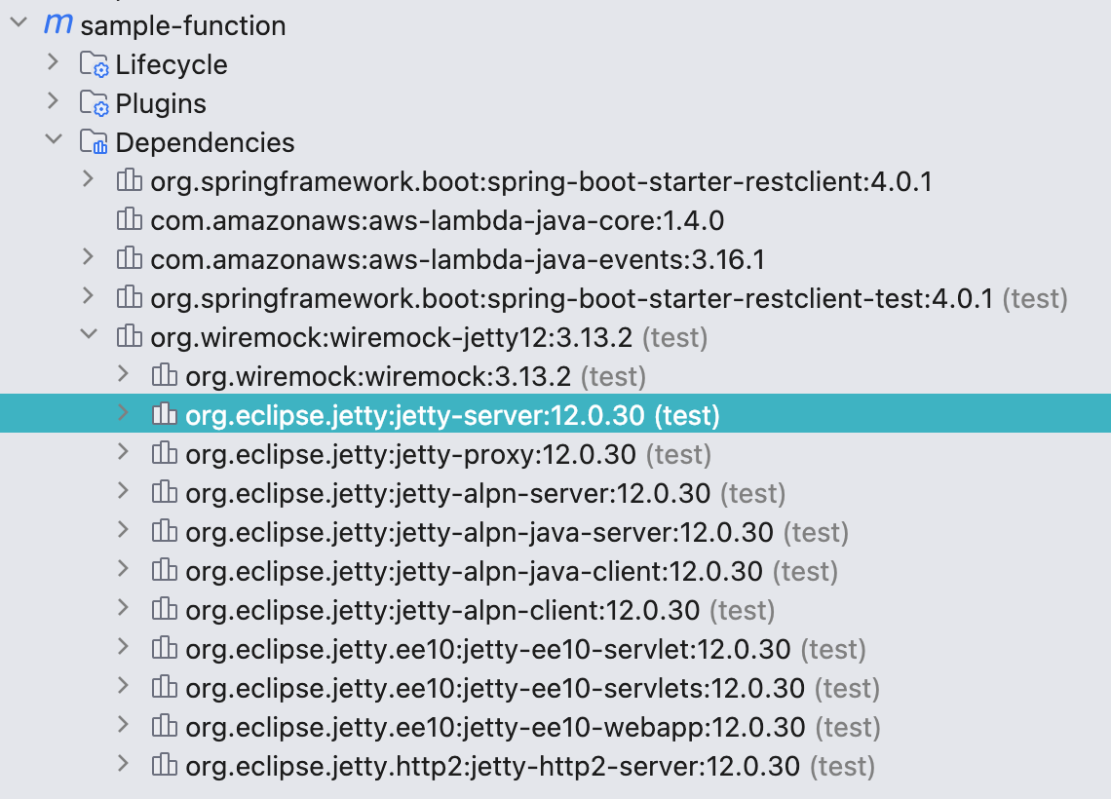Collapse the wiremock-jetty12:3.13.2 dependency
The image size is (1111, 799).
pos(89,337)
